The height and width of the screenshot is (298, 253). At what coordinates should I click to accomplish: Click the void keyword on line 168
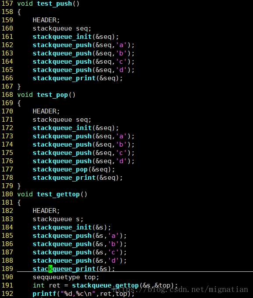click(25, 95)
